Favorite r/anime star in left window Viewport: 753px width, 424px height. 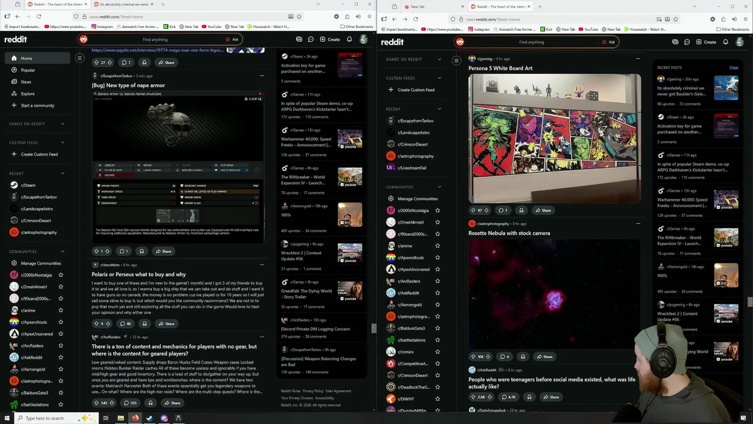[x=61, y=310]
